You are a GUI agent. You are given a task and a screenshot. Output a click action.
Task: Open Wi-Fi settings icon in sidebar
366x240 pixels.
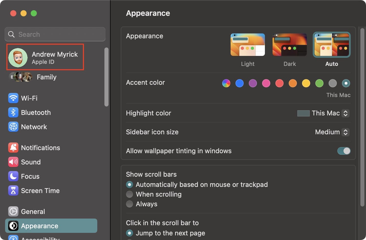(x=13, y=98)
